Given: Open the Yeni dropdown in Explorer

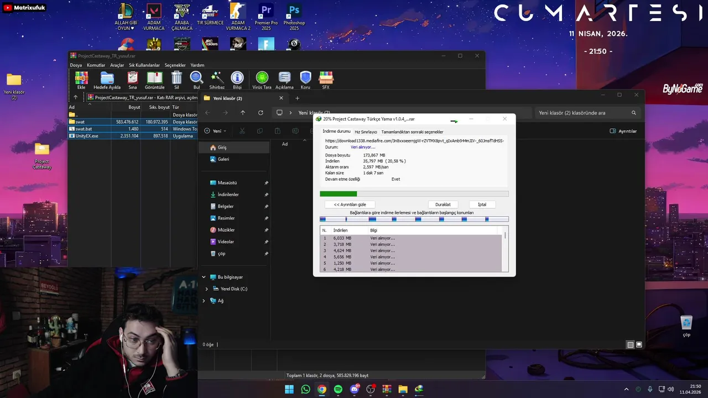Looking at the screenshot, I should click(217, 131).
